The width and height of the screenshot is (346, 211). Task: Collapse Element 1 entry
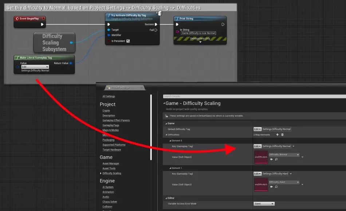(170, 168)
